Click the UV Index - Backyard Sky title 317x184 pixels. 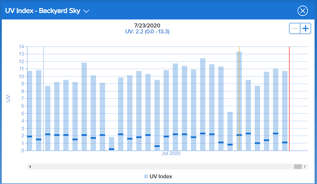(x=43, y=11)
